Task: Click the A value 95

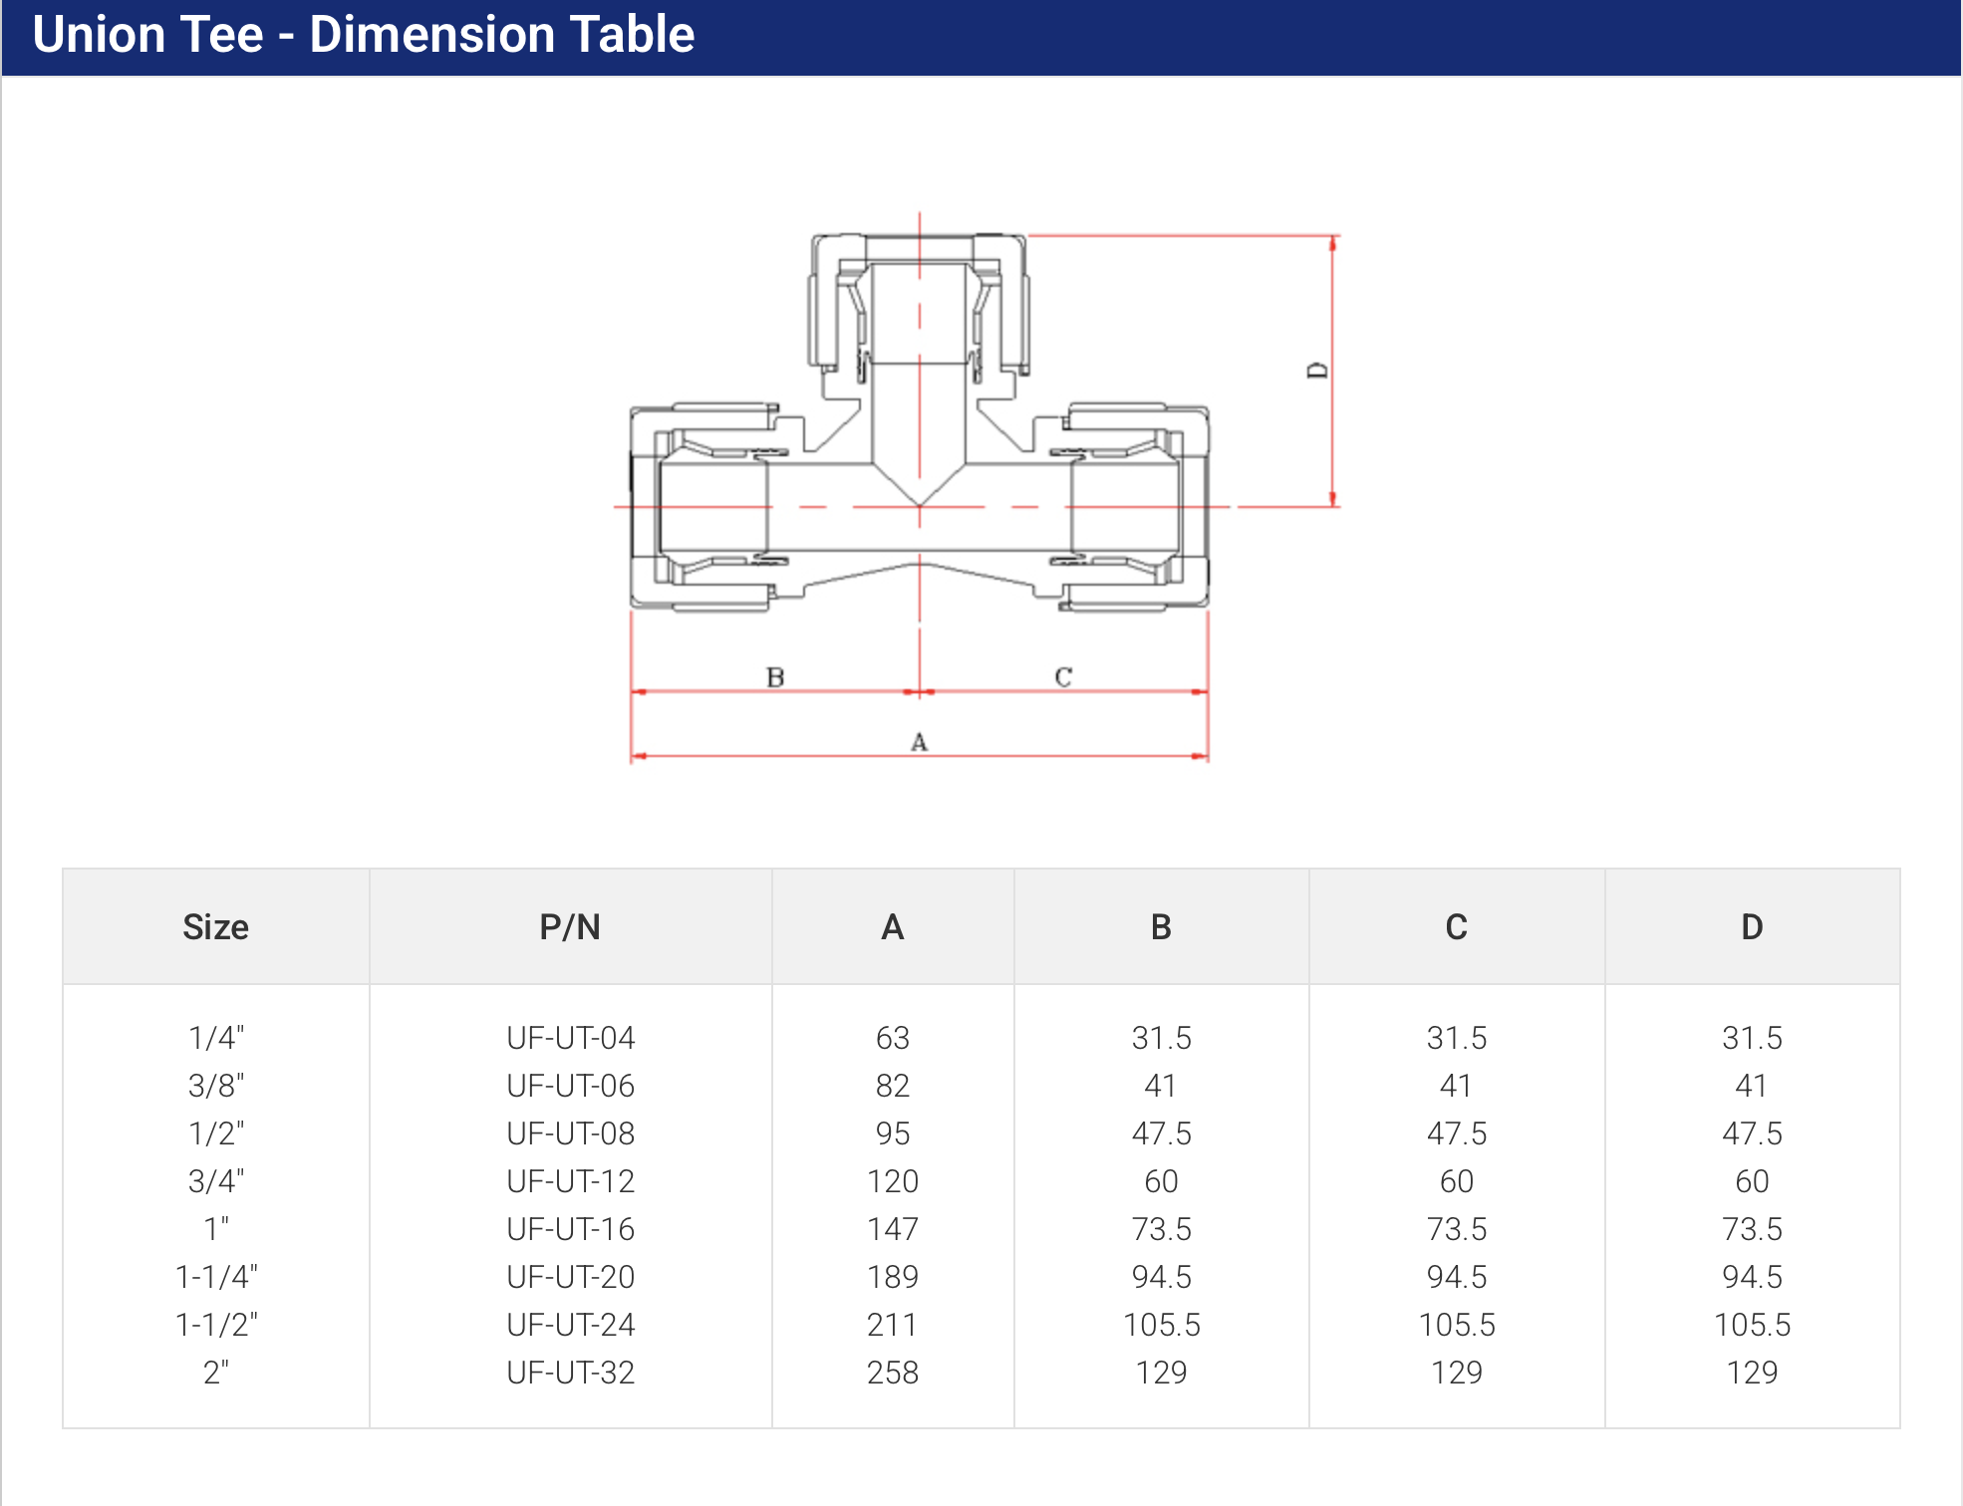Action: [893, 1133]
